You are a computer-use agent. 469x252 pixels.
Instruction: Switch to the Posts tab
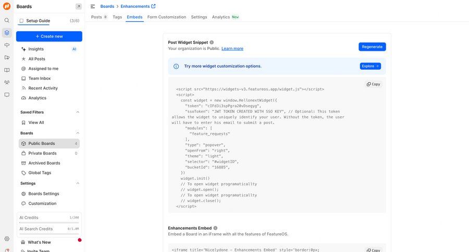[x=99, y=17]
